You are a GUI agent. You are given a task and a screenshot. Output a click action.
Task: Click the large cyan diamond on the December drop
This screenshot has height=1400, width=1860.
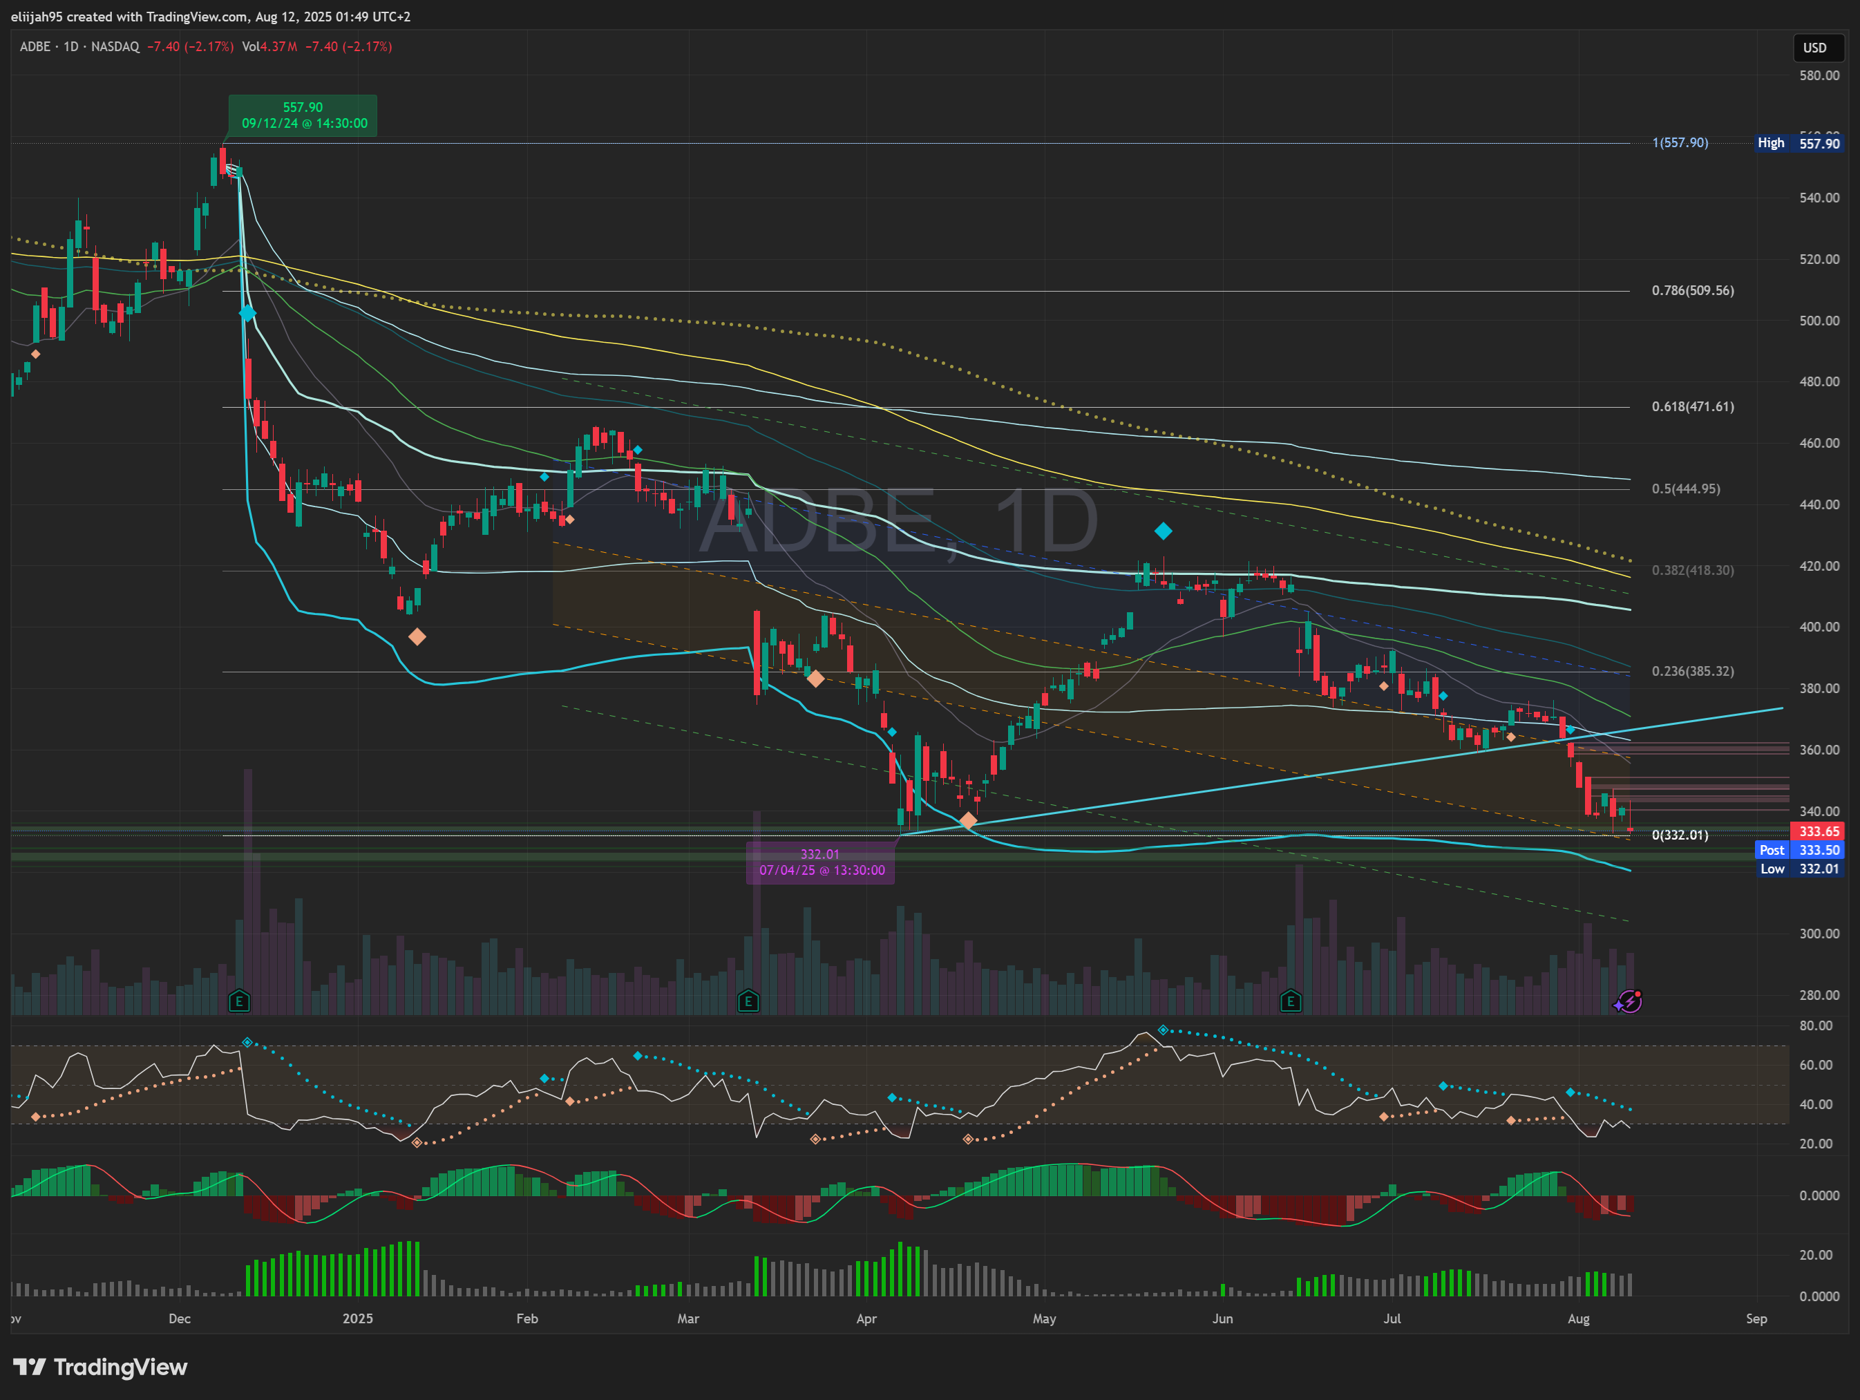click(247, 313)
